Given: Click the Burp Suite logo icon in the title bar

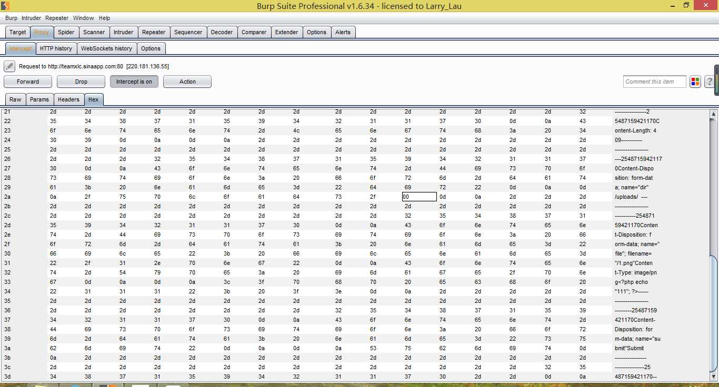Looking at the screenshot, I should pos(5,6).
